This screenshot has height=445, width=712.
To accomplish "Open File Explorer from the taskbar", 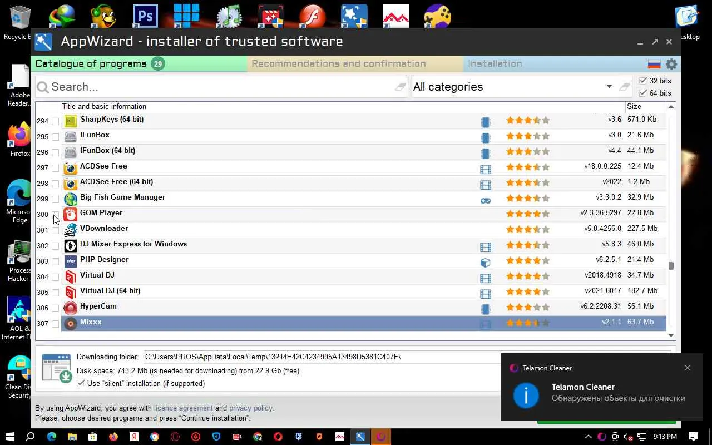I will [x=72, y=437].
